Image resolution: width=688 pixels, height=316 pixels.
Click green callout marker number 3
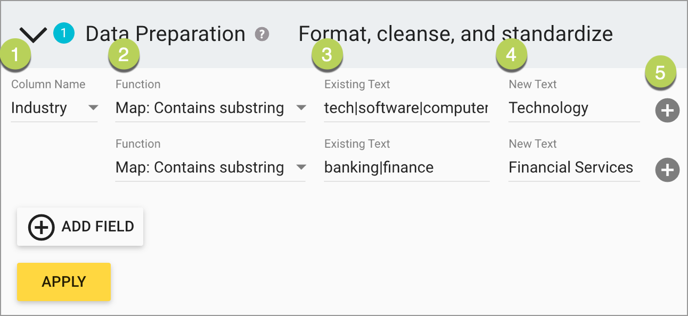(x=327, y=55)
